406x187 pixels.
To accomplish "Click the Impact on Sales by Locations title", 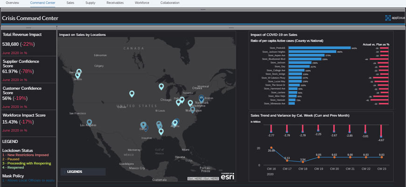I will pos(82,34).
